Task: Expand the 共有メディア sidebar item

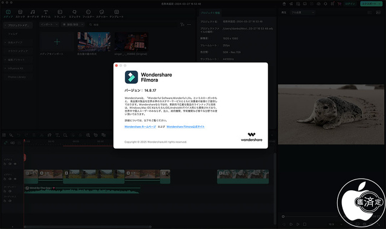Action: (x=5, y=43)
